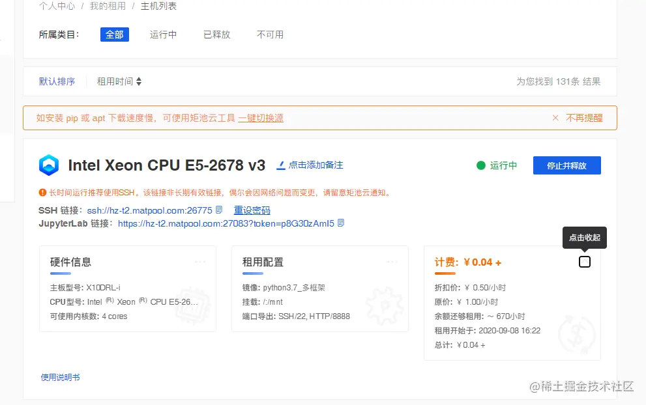
Task: Click the 点击添加备注 text
Action: [316, 165]
